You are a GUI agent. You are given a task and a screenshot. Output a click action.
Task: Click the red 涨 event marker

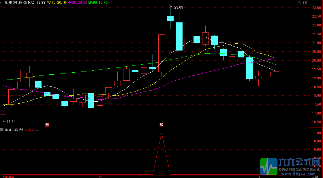click(161, 125)
